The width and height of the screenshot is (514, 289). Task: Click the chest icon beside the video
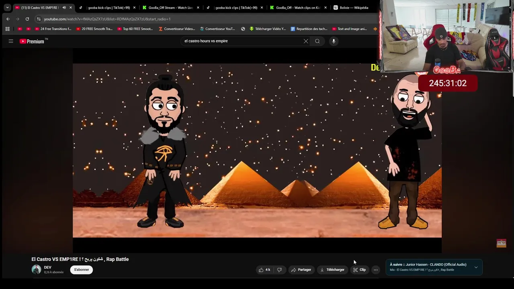(x=501, y=243)
